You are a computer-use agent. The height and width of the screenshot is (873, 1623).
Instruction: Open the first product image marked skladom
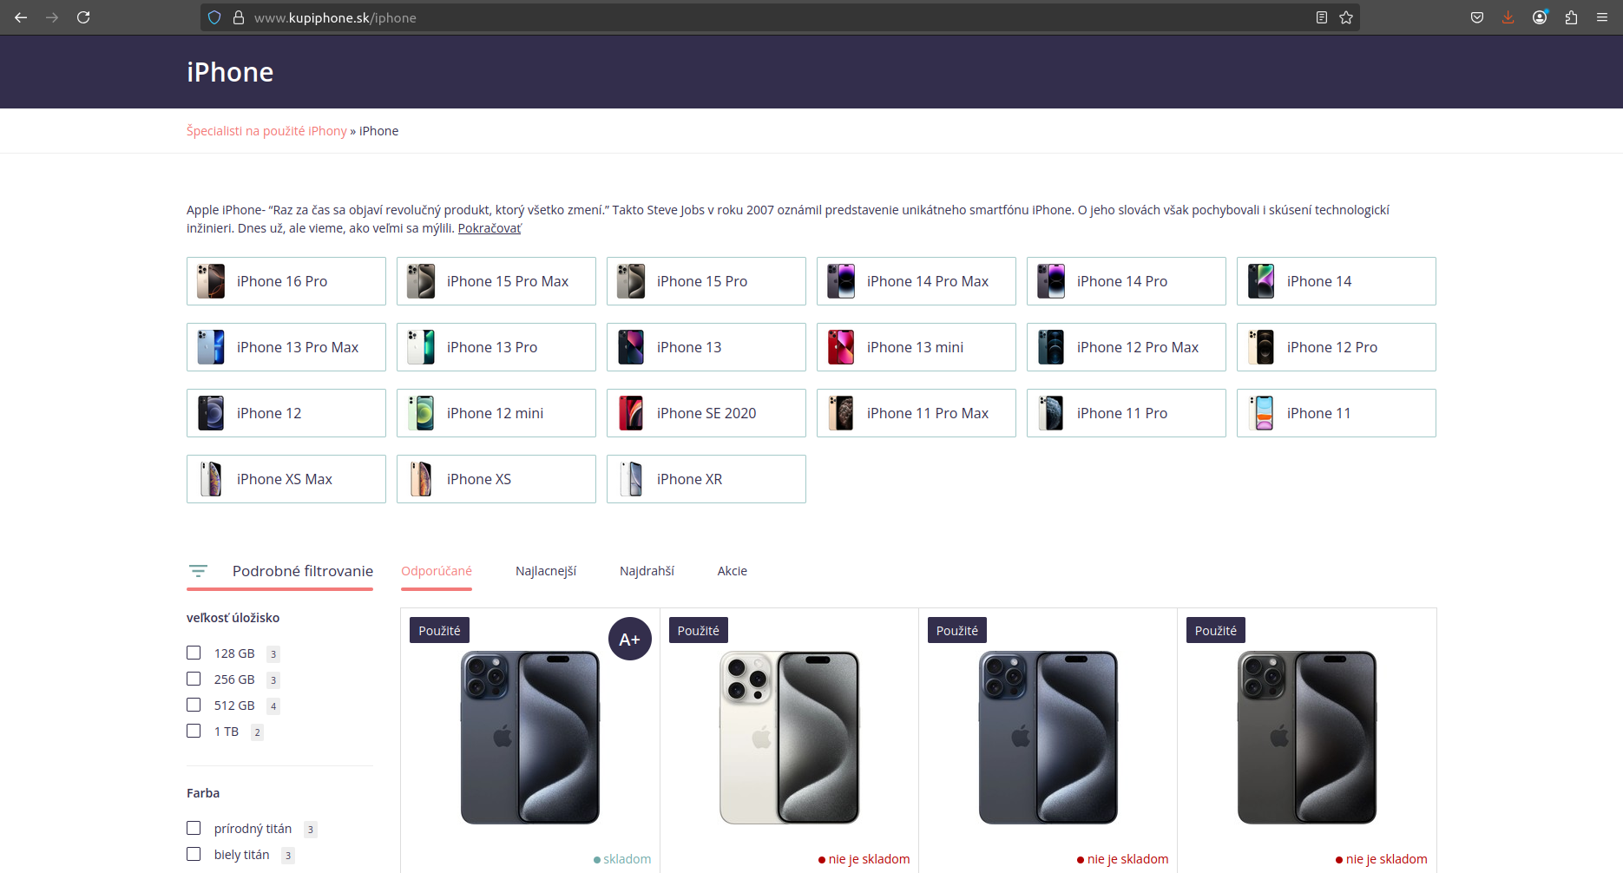coord(530,738)
